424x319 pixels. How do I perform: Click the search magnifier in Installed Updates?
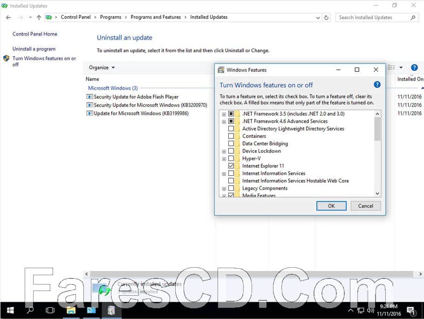coord(413,18)
